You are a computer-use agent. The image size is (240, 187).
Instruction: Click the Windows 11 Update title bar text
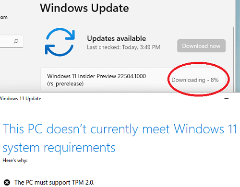pos(21,99)
